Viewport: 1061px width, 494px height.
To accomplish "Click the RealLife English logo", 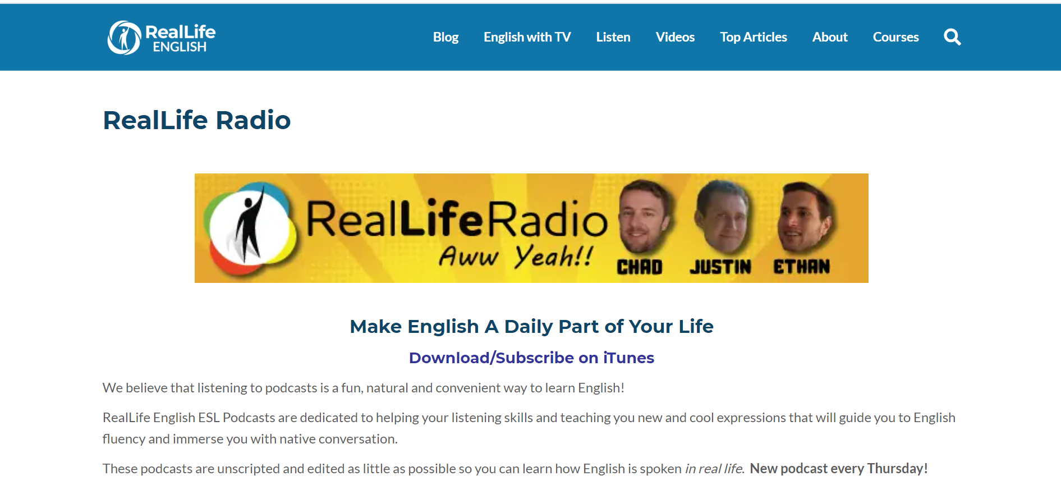I will (x=162, y=38).
